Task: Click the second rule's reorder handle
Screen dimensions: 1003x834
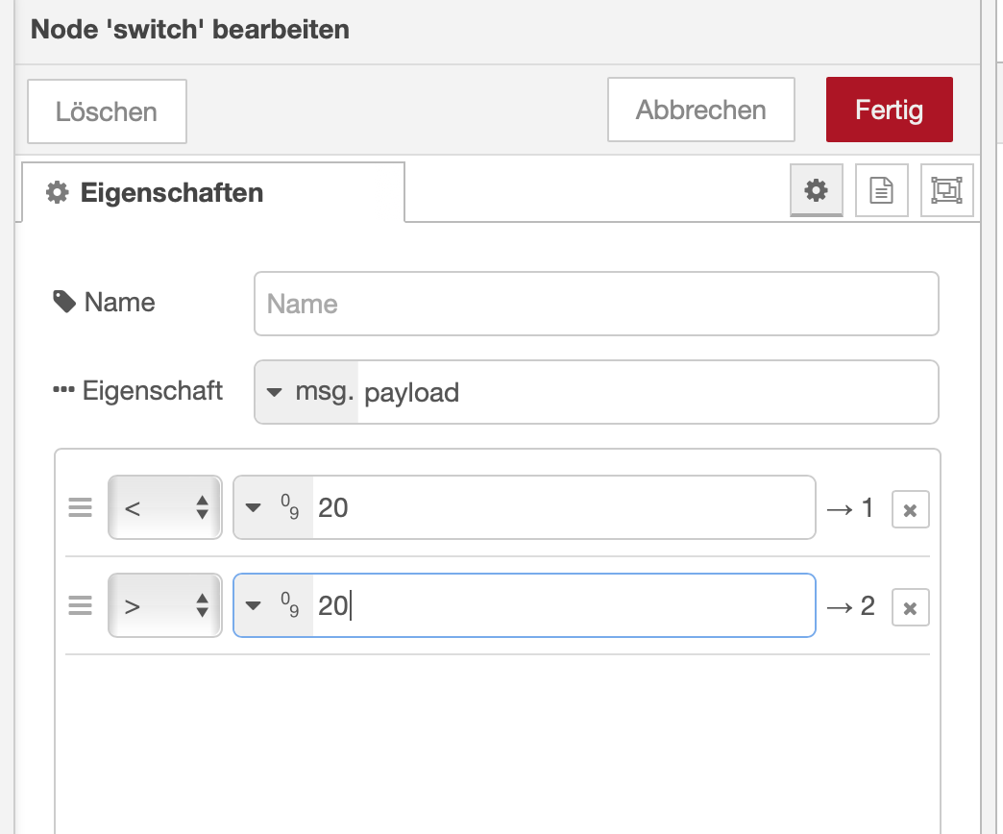Action: pos(81,605)
